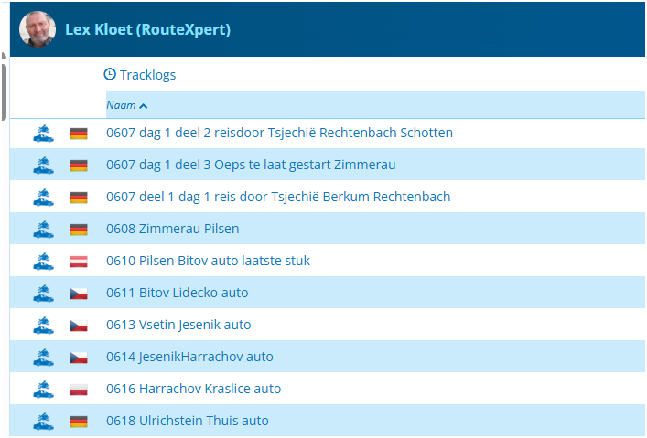Click the German flag beside 0607 Zimmerau track
Image resolution: width=647 pixels, height=438 pixels.
[79, 165]
